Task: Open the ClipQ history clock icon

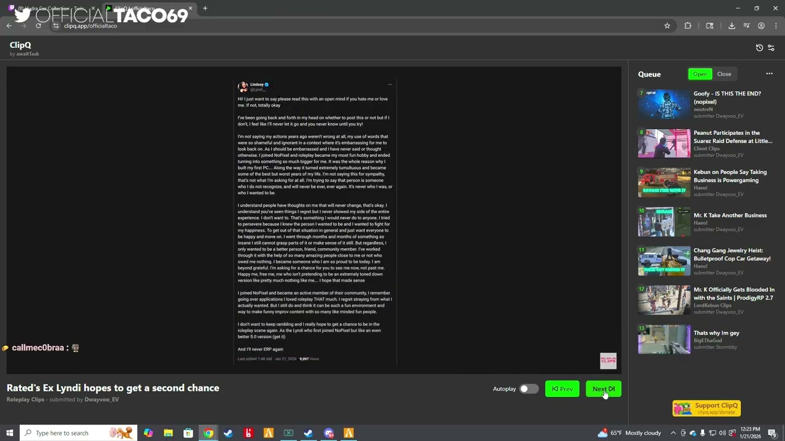Action: [x=759, y=48]
